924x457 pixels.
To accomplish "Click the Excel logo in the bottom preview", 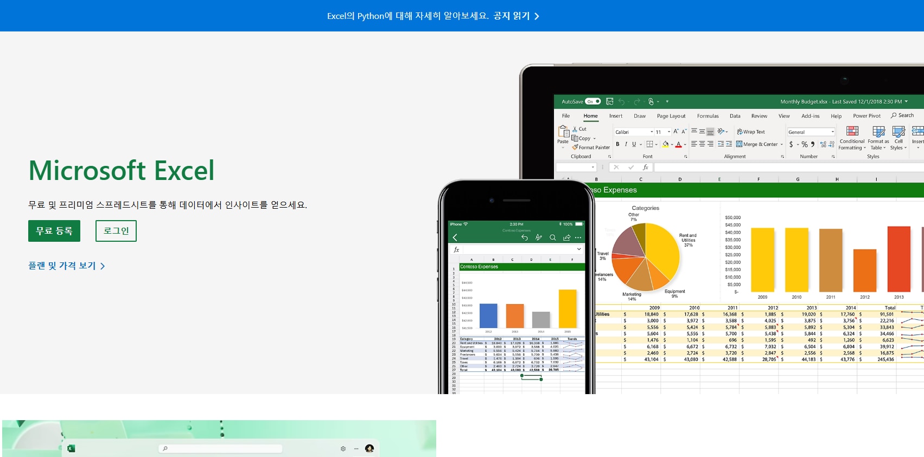I will [71, 448].
